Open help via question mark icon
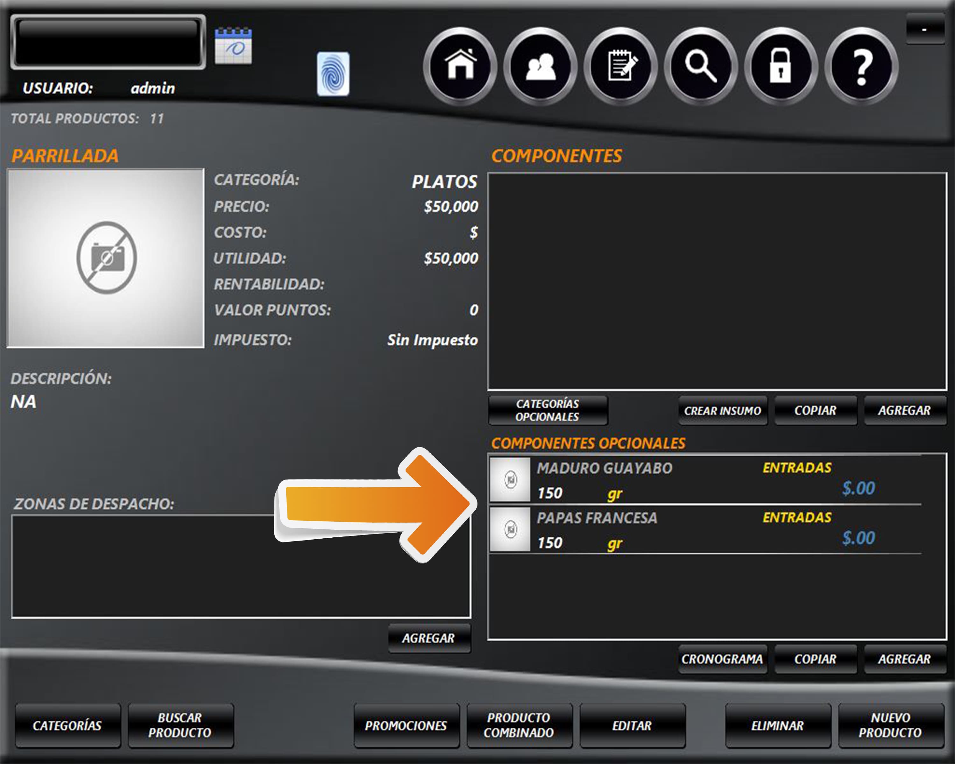 (x=861, y=66)
